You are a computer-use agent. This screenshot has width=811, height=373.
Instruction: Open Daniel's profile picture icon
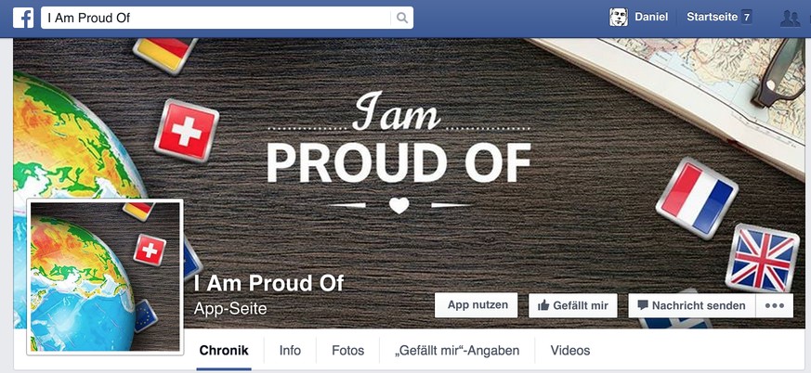pyautogui.click(x=618, y=17)
